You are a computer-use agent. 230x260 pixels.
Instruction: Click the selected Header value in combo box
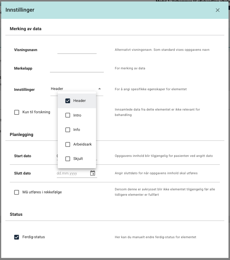tap(57, 89)
